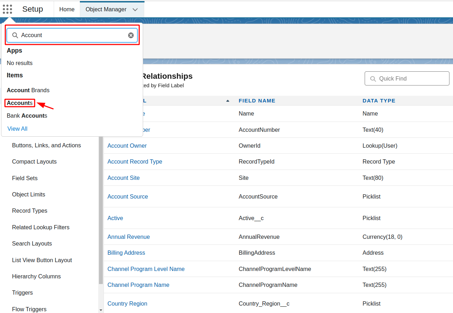
Task: Click the AccountSource field name cell
Action: pyautogui.click(x=258, y=196)
